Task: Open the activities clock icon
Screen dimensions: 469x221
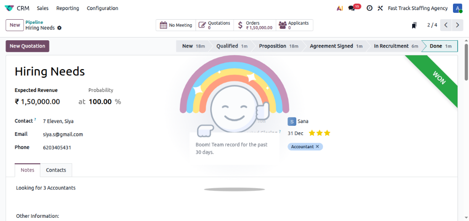Action: click(x=369, y=8)
